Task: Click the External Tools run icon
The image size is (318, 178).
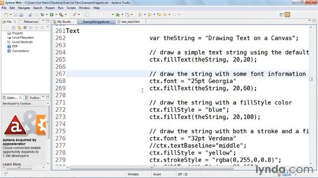Action: [x=61, y=14]
